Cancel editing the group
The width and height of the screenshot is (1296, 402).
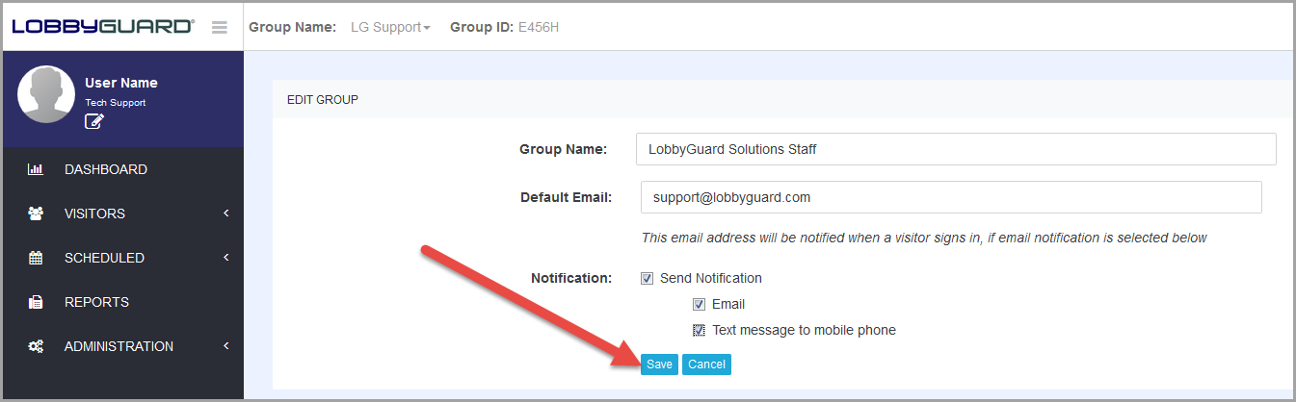click(706, 364)
